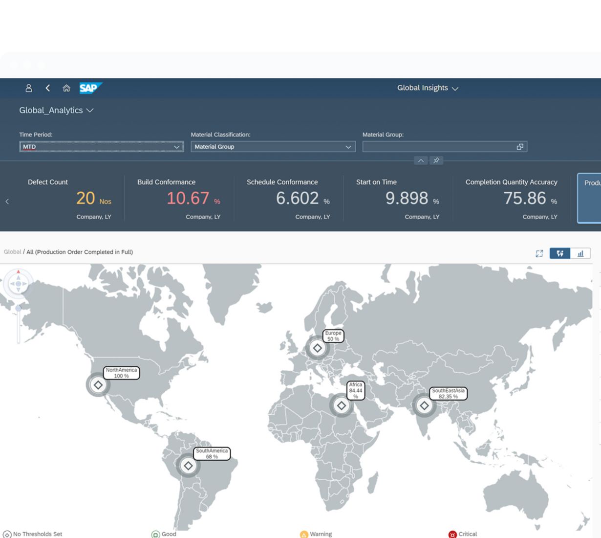601x538 pixels.
Task: Click the Global breadcrumb link
Action: coord(12,252)
